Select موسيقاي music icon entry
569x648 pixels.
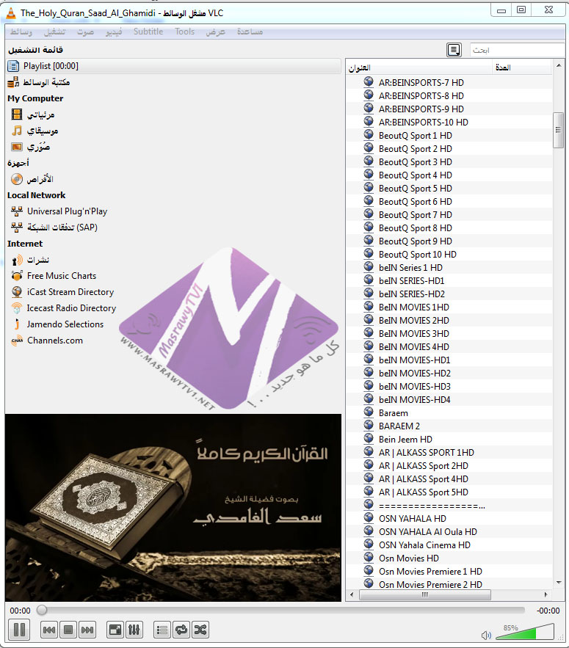(x=35, y=131)
